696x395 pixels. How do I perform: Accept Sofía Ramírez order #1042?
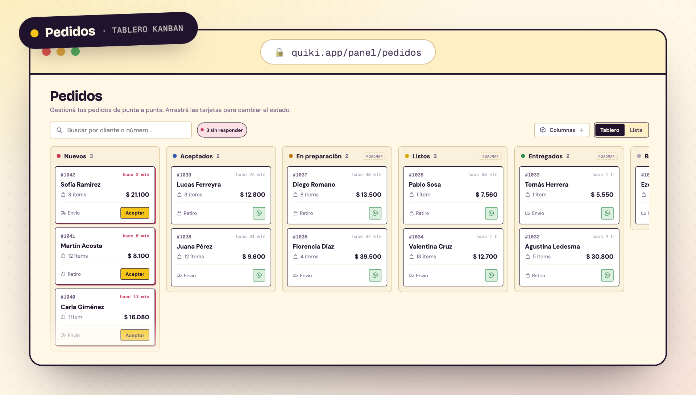(x=135, y=213)
